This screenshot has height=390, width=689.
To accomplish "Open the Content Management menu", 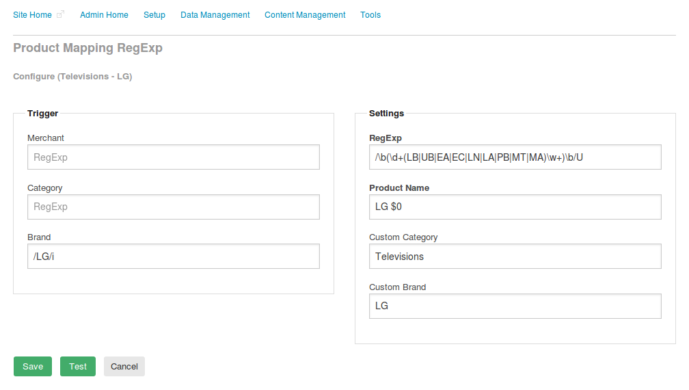I will pyautogui.click(x=305, y=15).
